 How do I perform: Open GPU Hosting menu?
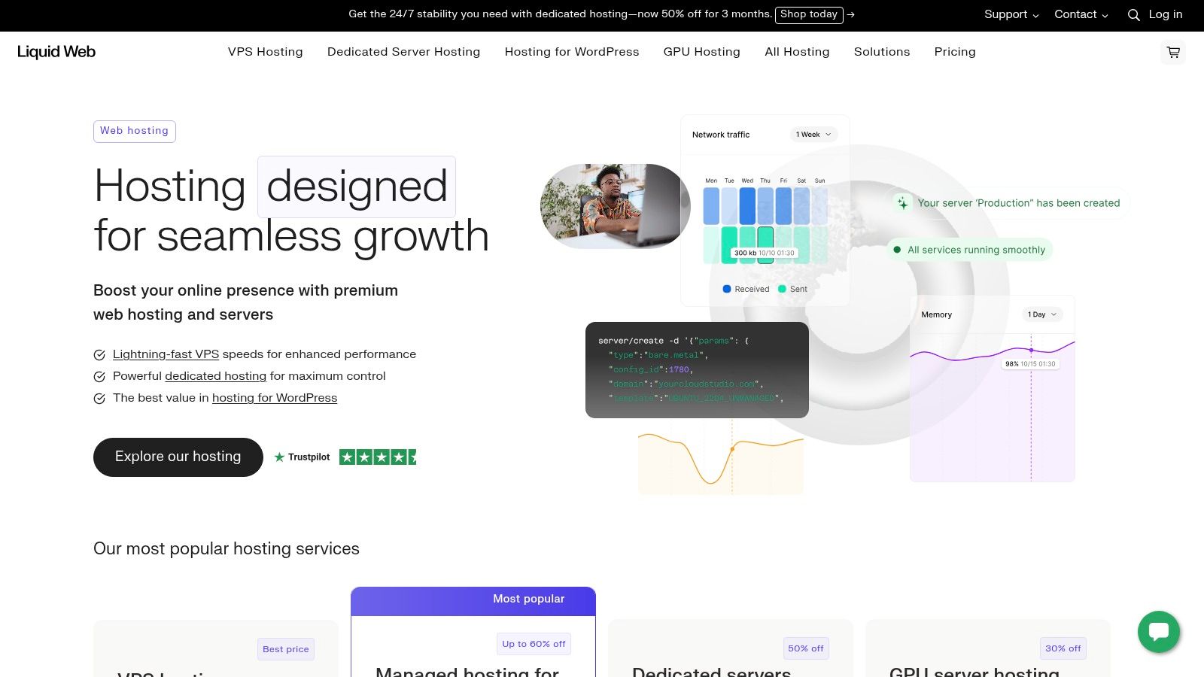point(702,52)
